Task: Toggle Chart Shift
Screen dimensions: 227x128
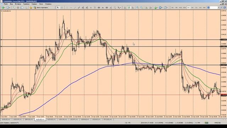Action: pos(150,7)
